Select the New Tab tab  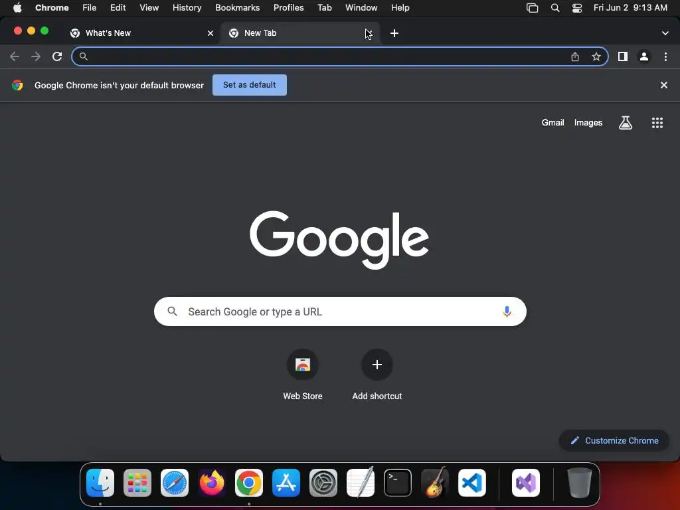point(299,33)
